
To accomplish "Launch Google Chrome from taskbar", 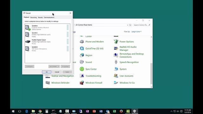I will click(40, 111).
